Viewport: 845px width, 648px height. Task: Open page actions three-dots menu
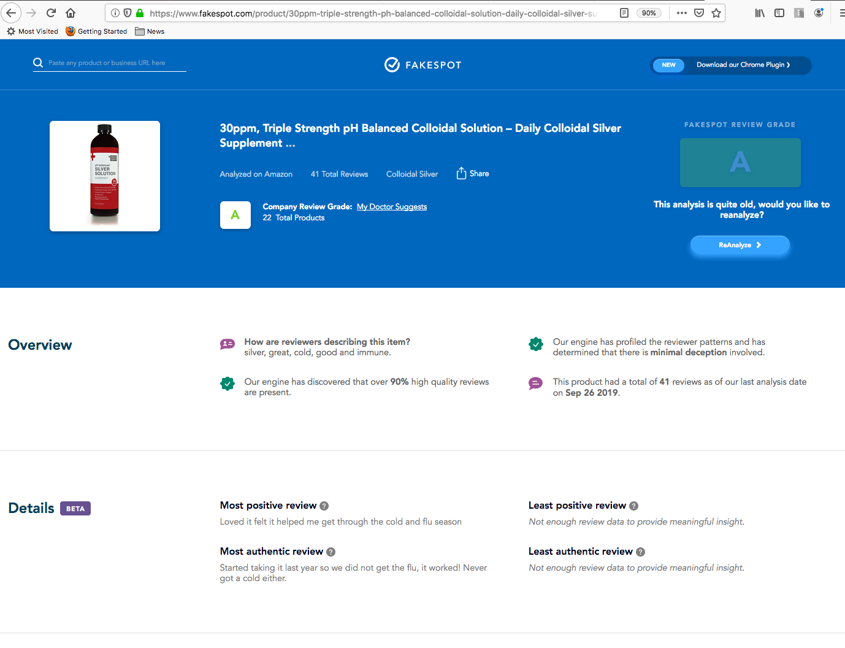tap(682, 13)
